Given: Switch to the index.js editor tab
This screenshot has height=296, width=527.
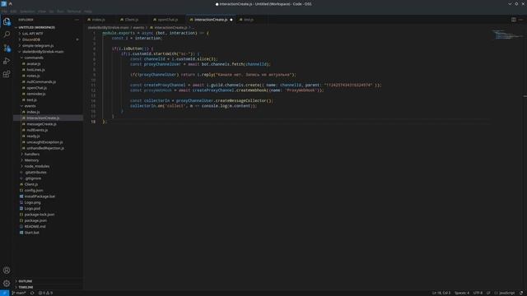Looking at the screenshot, I should click(99, 20).
